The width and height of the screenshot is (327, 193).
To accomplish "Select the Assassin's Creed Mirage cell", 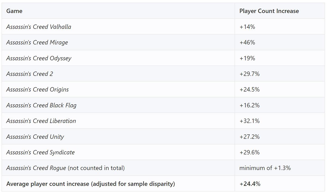I will [x=118, y=42].
